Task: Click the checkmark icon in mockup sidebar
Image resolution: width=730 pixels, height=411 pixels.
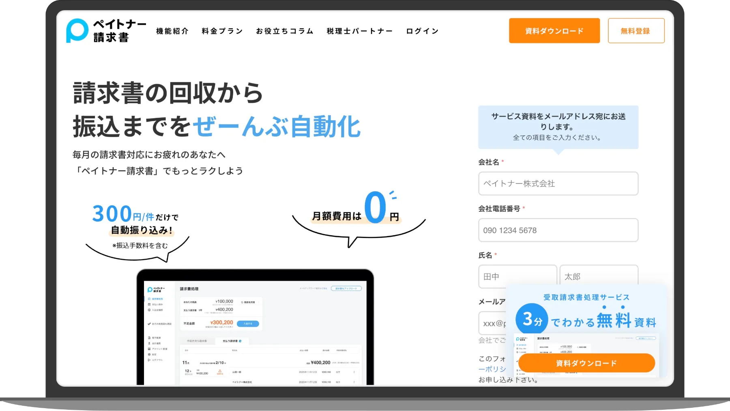Action: (149, 324)
